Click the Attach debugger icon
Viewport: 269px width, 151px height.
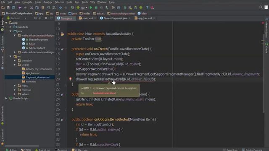point(107,8)
